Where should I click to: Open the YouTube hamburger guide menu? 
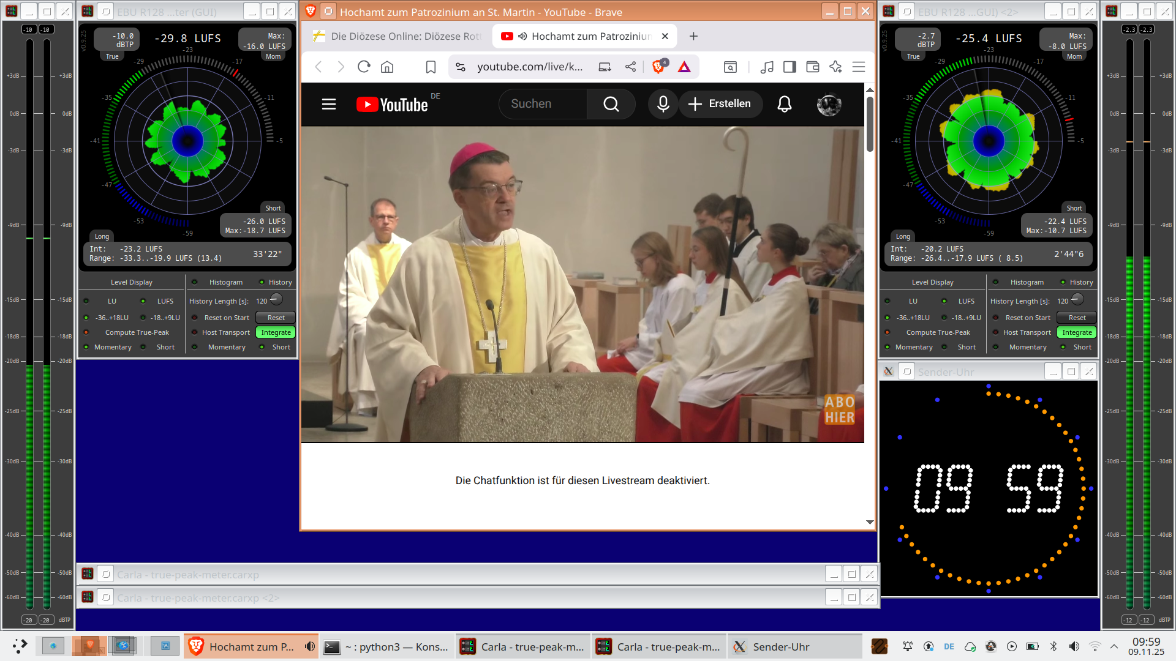coord(329,104)
